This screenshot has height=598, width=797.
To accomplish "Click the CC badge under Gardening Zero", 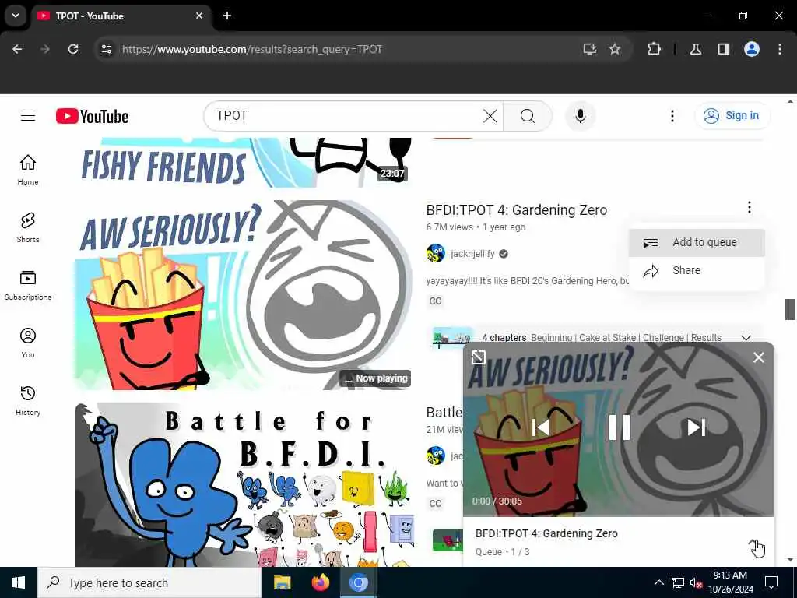I will click(x=435, y=301).
